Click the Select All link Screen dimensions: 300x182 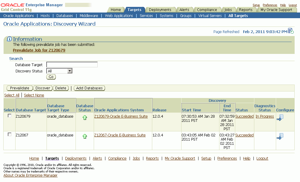(x=12, y=95)
